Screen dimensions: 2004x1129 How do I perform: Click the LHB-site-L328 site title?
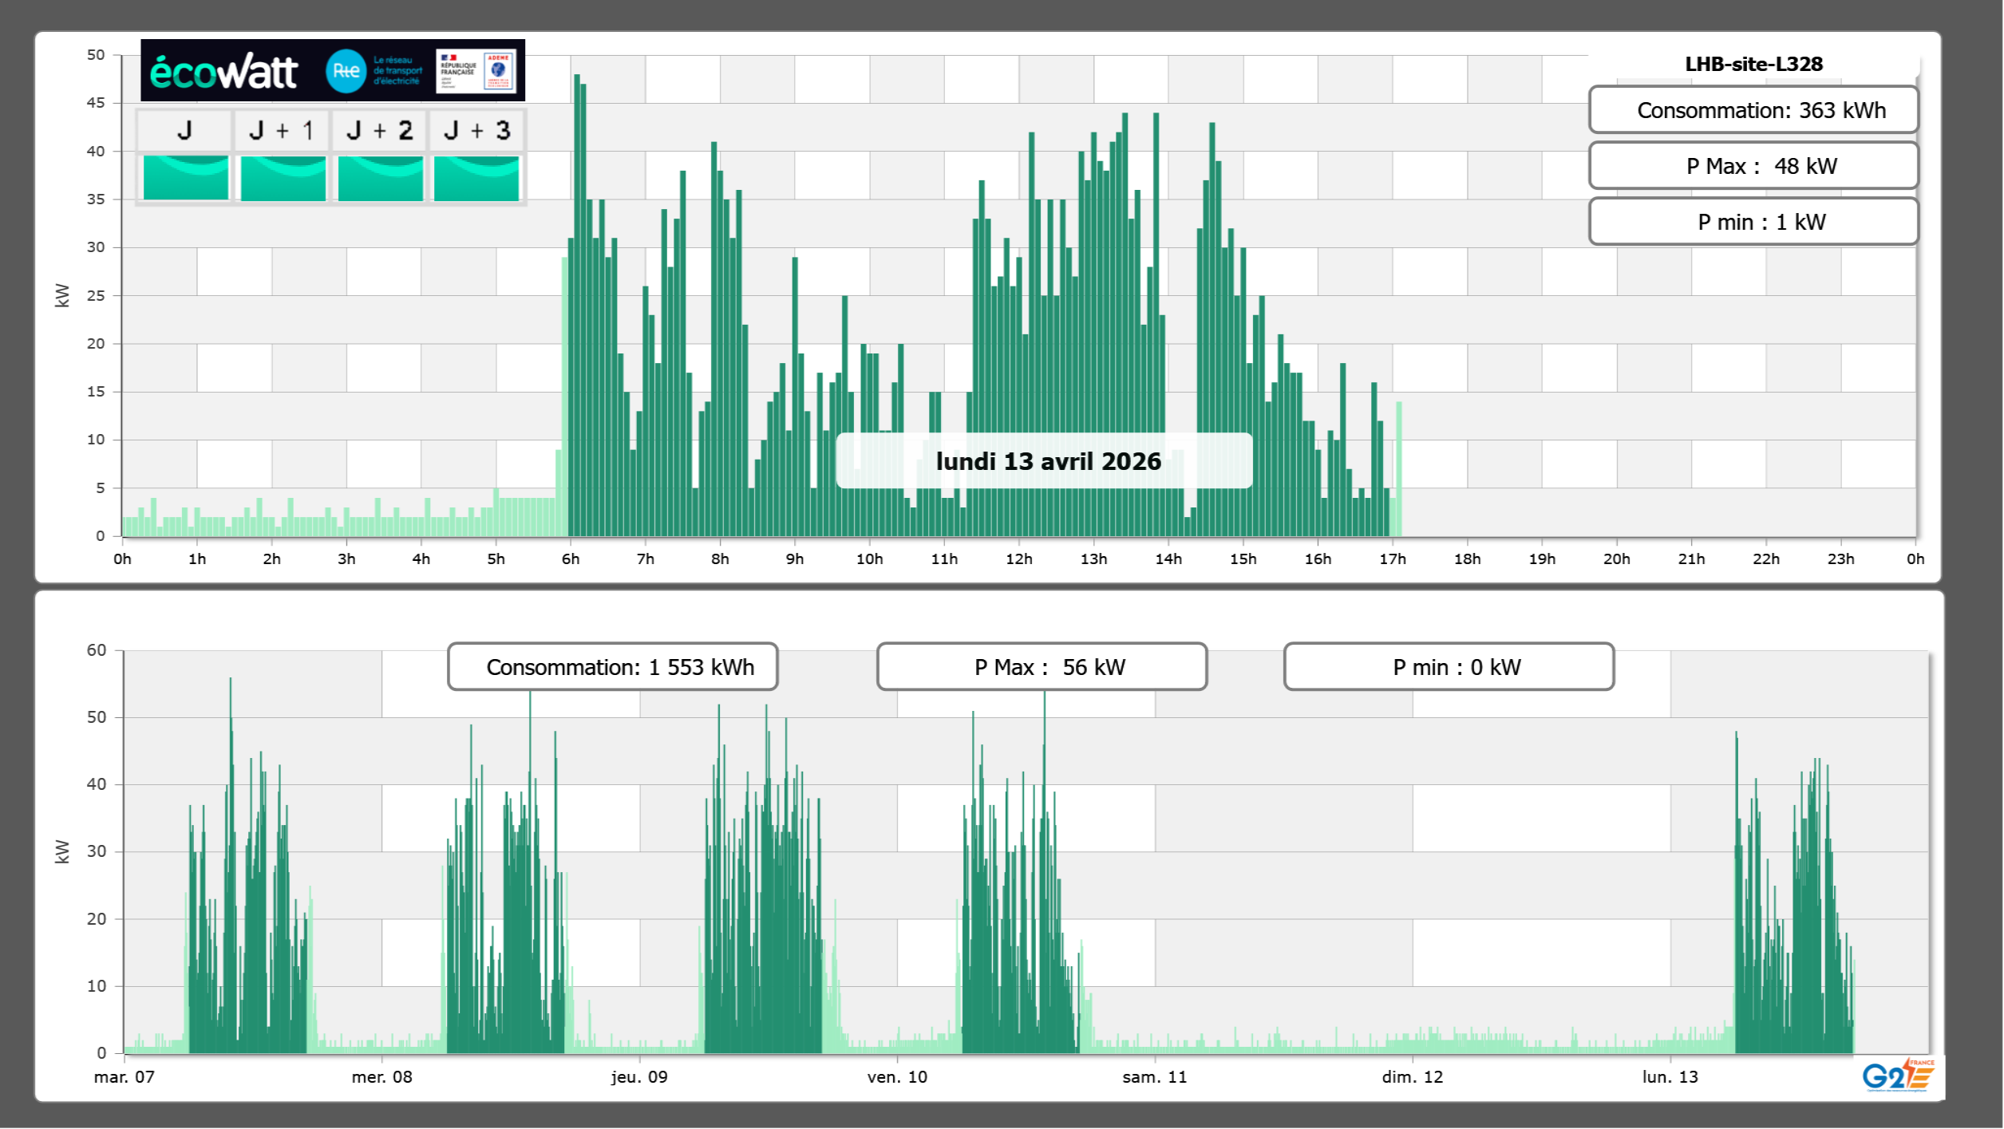pos(1753,64)
